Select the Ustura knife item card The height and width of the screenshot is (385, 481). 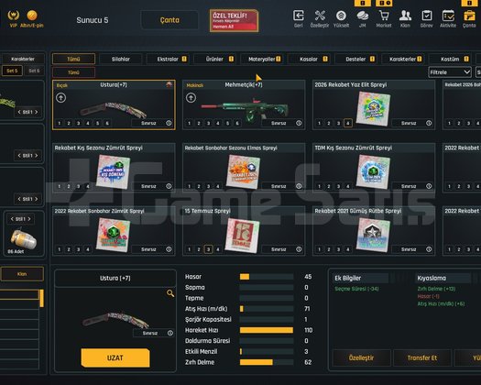pos(114,105)
